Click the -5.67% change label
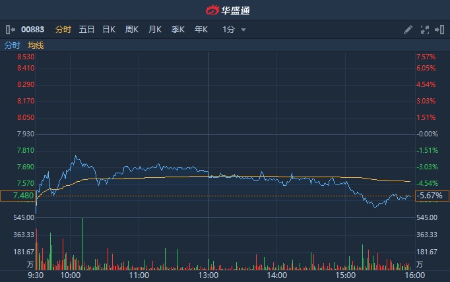 coord(429,196)
